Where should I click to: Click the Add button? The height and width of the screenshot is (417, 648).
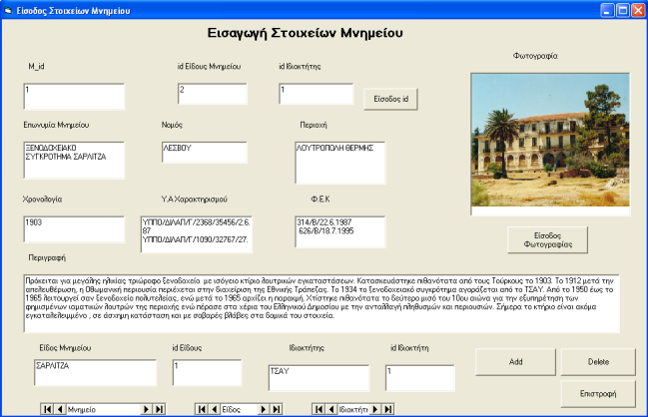coord(515,362)
